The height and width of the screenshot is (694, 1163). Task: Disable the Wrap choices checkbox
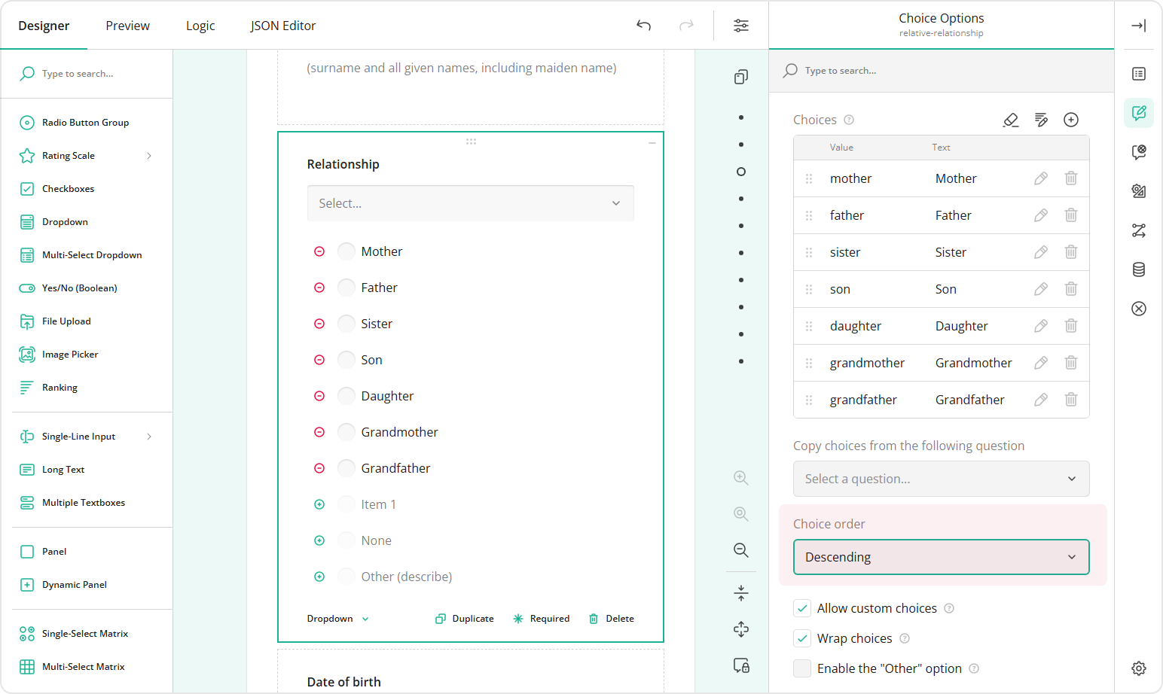802,638
